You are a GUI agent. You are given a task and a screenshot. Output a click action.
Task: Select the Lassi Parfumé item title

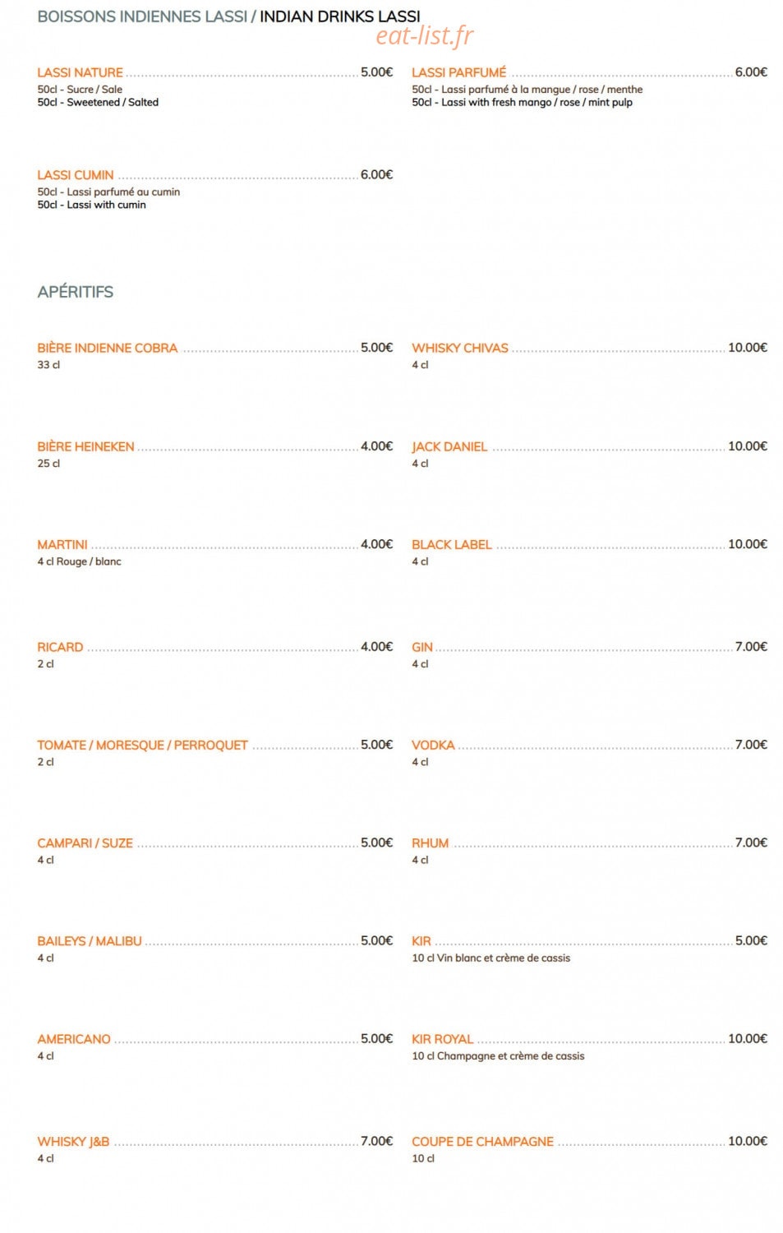458,72
